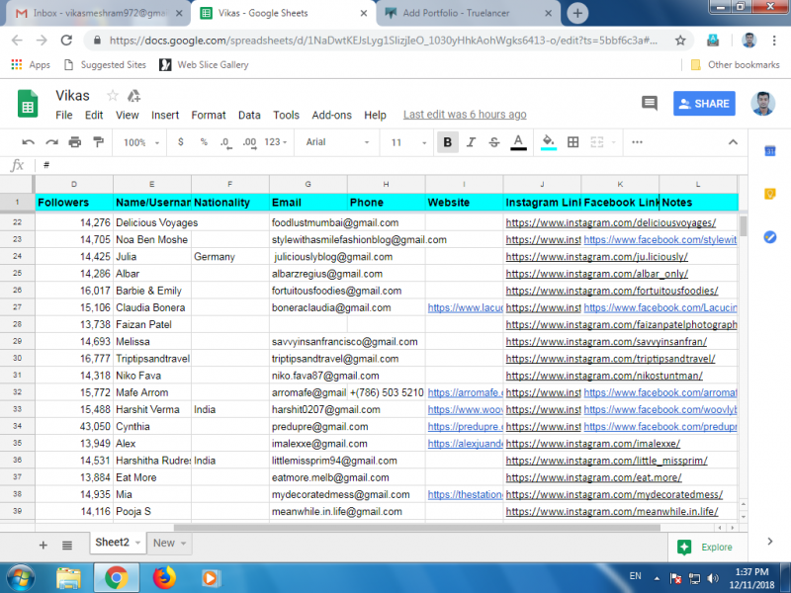Toggle strikethrough formatting
Image resolution: width=791 pixels, height=593 pixels.
pyautogui.click(x=492, y=141)
